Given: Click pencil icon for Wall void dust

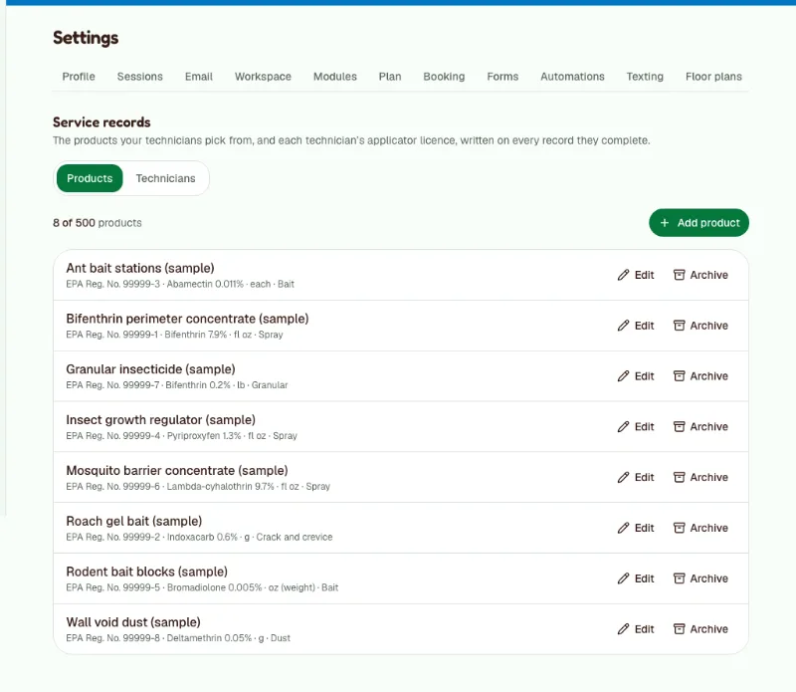Looking at the screenshot, I should click(x=624, y=629).
